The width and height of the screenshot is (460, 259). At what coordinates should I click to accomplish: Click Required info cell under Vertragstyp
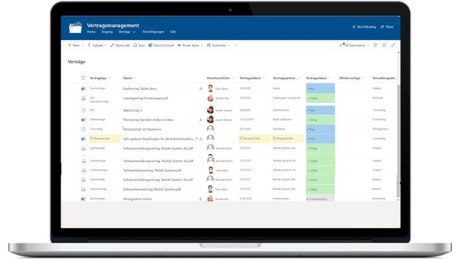[105, 139]
